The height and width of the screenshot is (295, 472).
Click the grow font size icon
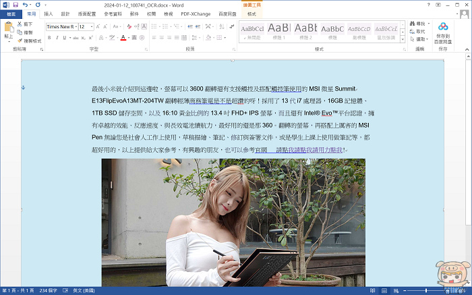coord(98,27)
